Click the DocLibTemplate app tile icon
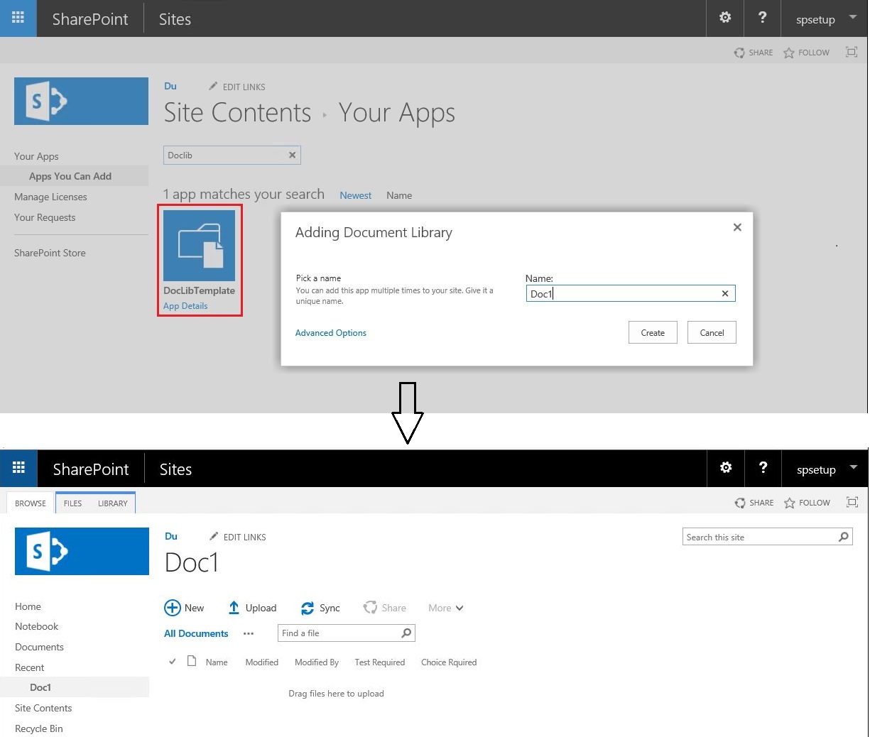The width and height of the screenshot is (870, 737). [x=199, y=246]
